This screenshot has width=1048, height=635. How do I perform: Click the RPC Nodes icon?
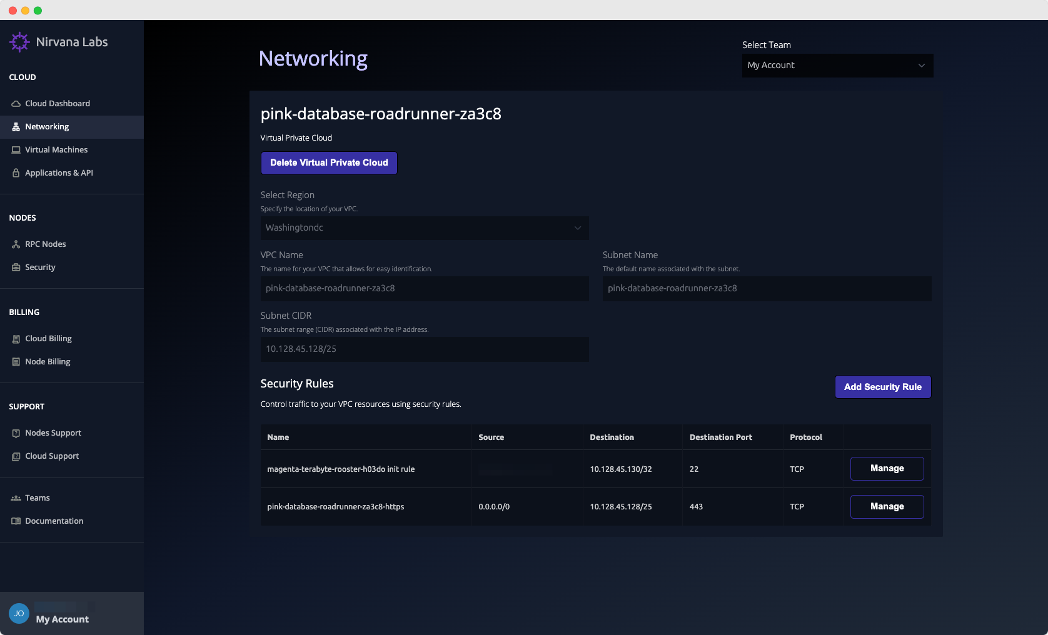coord(16,244)
